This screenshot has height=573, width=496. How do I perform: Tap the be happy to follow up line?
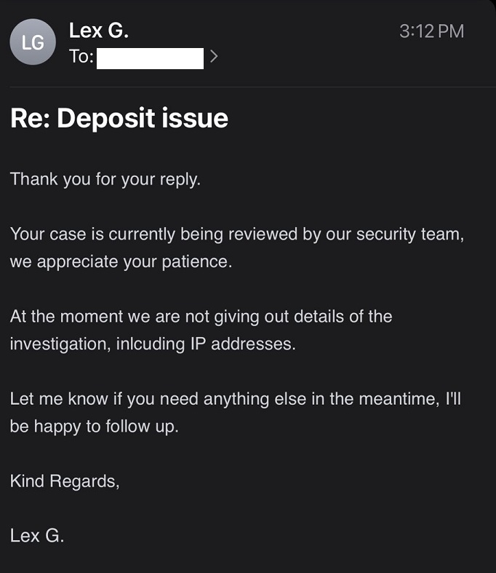(95, 427)
